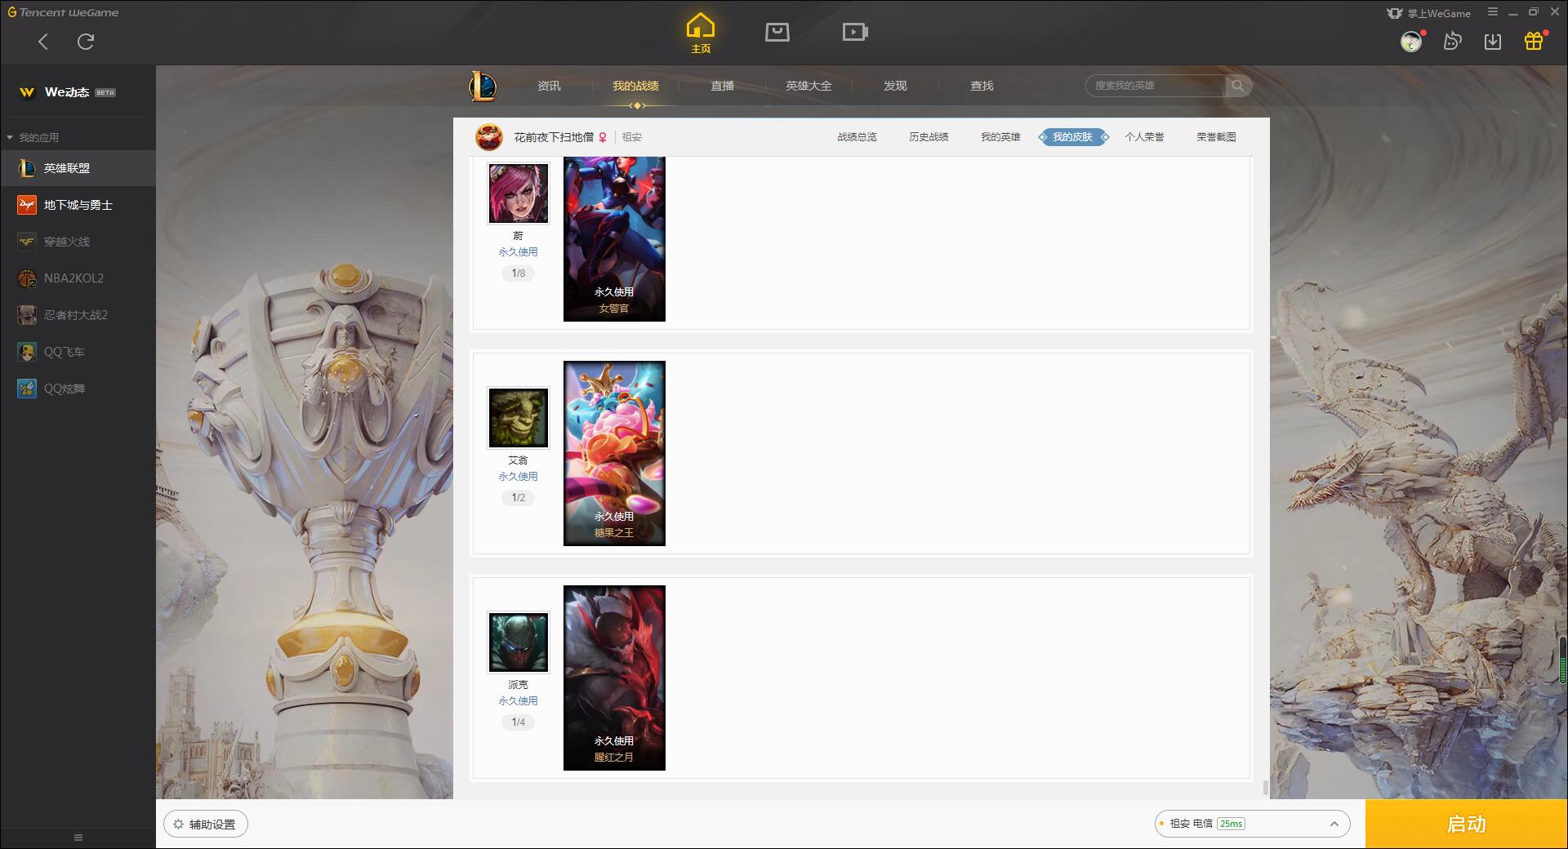Click the 启动 launch button
Image resolution: width=1568 pixels, height=849 pixels.
(x=1466, y=825)
